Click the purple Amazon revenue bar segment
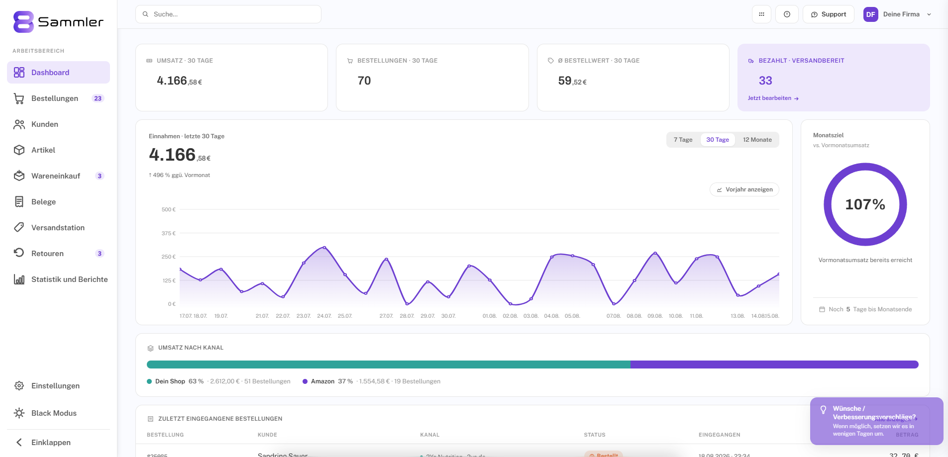Viewport: 948px width, 457px height. [x=774, y=365]
